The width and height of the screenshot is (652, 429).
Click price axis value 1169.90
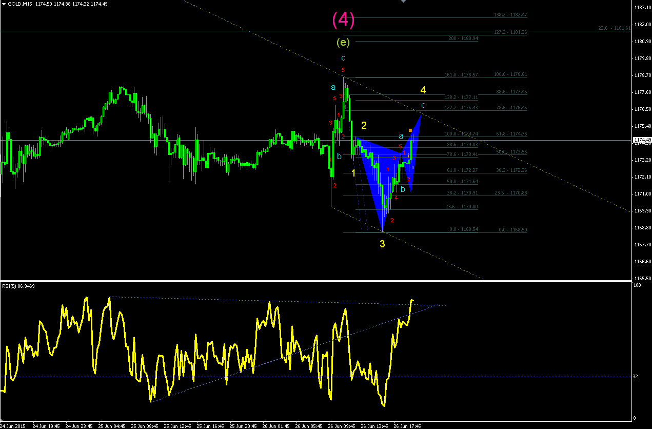point(642,211)
